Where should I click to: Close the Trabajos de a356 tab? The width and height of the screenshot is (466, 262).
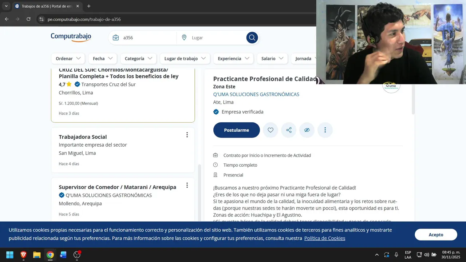78,6
